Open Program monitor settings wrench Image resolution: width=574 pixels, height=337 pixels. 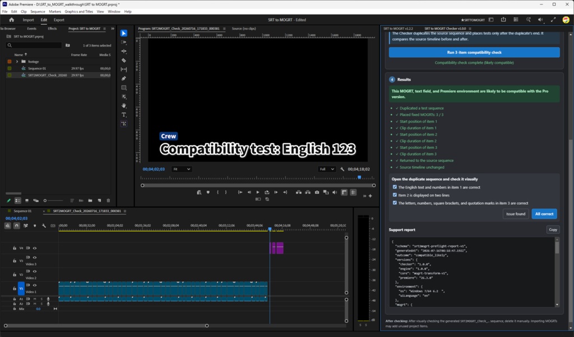(342, 169)
